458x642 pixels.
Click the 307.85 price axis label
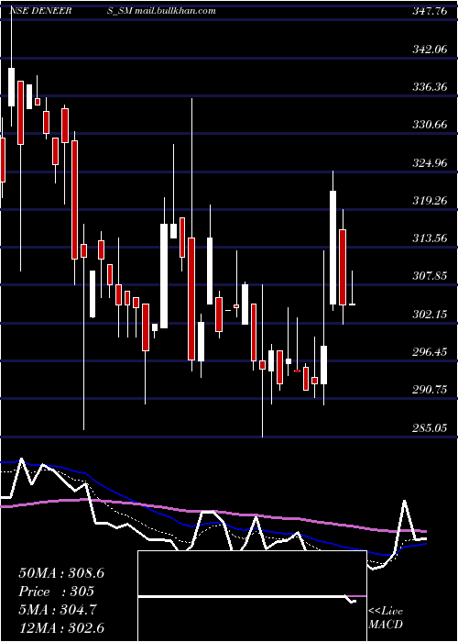(430, 276)
